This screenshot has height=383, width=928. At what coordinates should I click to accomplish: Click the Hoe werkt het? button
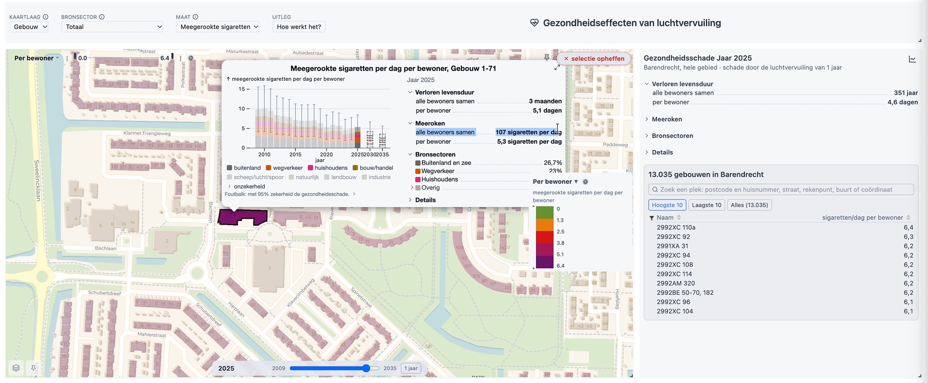pos(299,27)
